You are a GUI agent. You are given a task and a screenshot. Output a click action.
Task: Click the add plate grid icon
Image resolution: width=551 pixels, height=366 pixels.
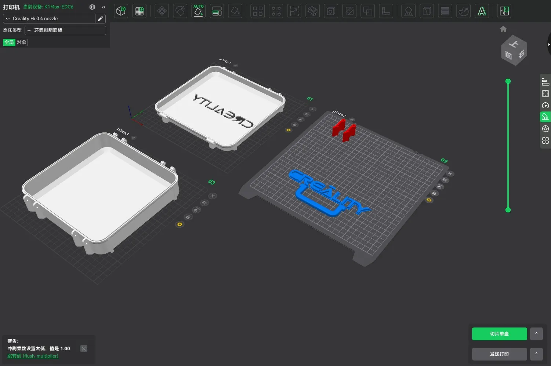click(x=139, y=11)
